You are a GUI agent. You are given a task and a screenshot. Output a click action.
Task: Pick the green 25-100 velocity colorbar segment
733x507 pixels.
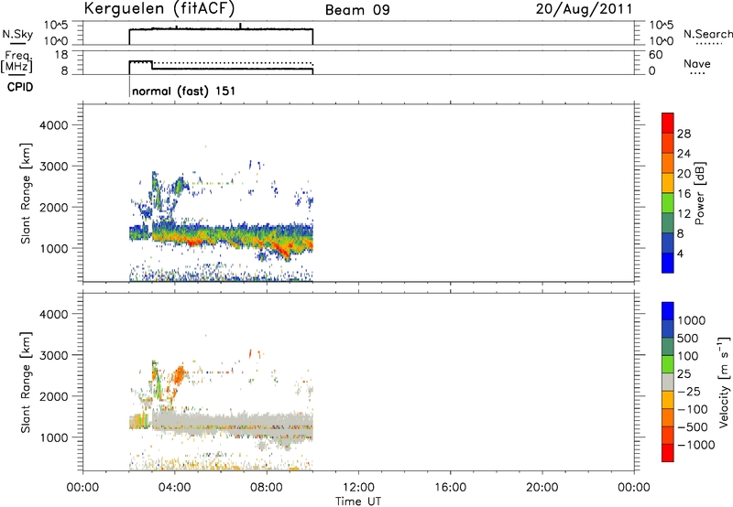[668, 364]
